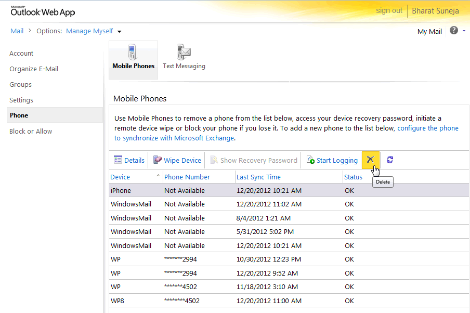This screenshot has height=313, width=470.
Task: Select WP device synced 10/30/2012 12:23 PM
Action: click(x=289, y=259)
